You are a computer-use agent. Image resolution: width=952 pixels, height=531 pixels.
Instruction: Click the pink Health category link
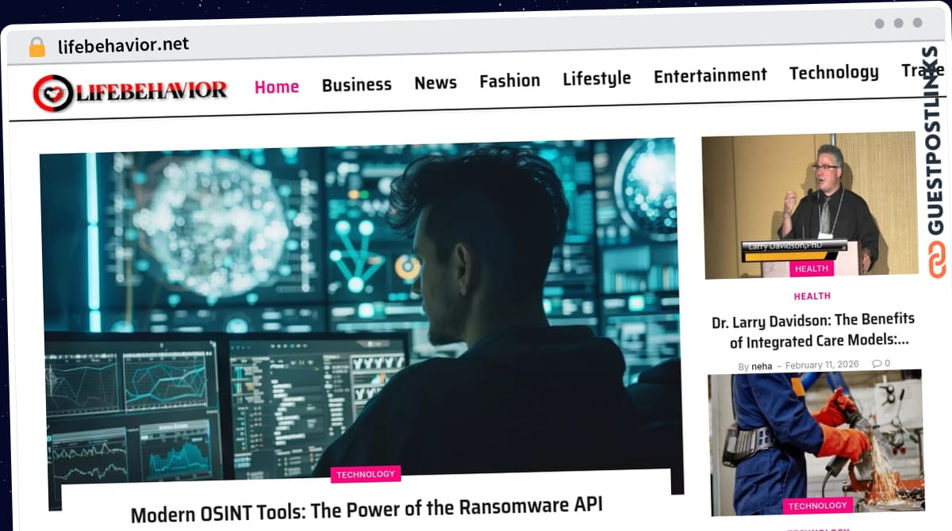[x=812, y=296]
